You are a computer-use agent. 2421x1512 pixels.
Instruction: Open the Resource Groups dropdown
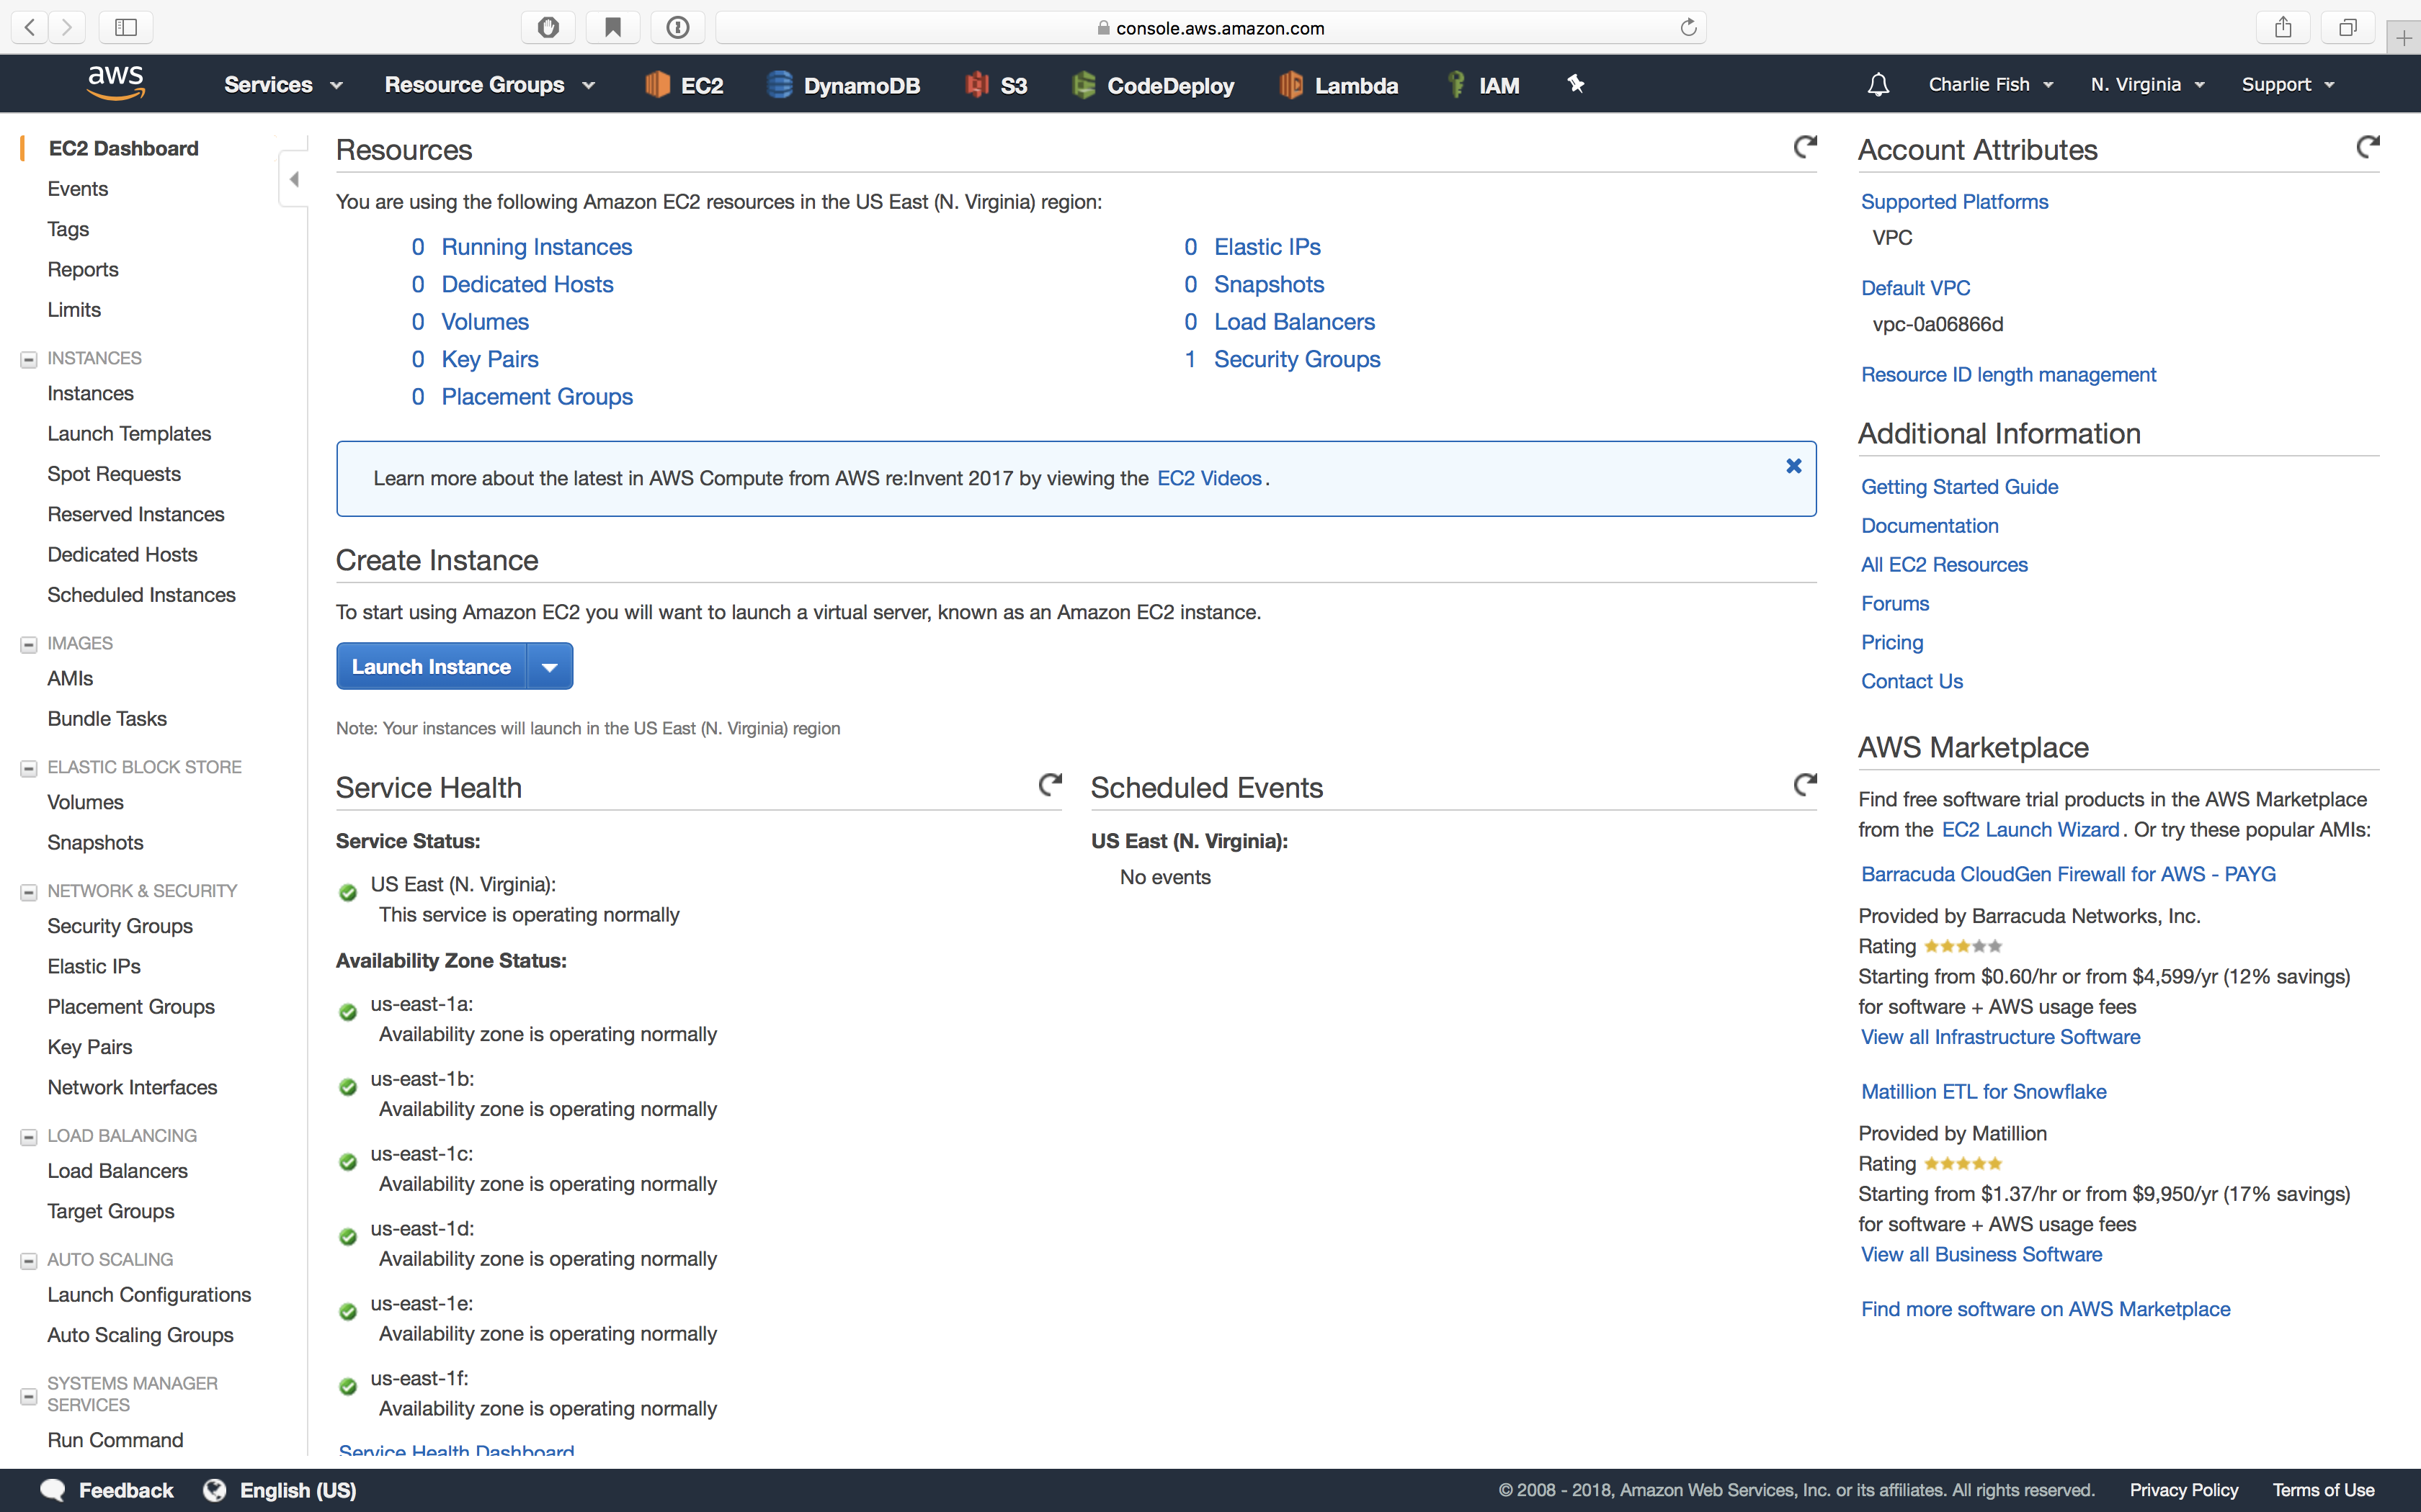coord(490,85)
